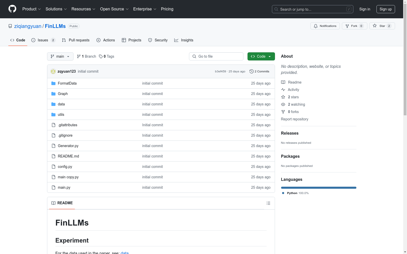Click the Notifications button
Viewport: 407px width, 254px height.
point(325,26)
